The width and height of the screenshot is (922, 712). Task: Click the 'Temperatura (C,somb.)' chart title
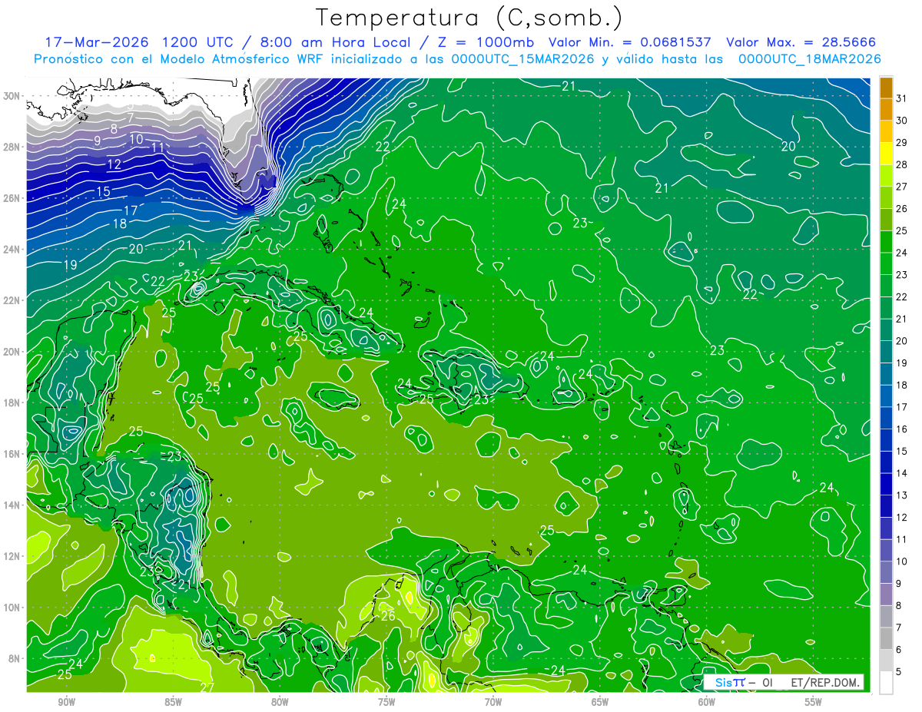click(x=469, y=18)
